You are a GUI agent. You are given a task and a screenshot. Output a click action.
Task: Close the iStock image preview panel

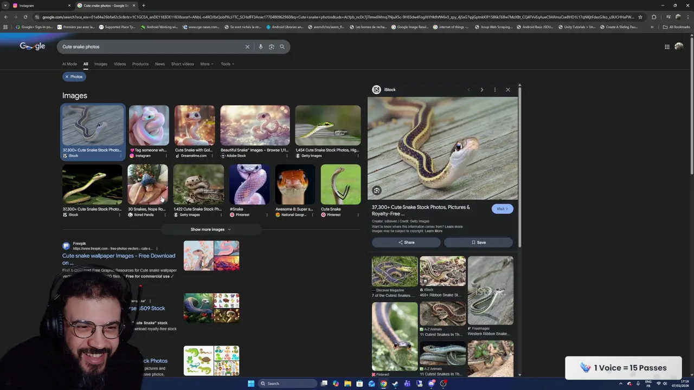508,89
